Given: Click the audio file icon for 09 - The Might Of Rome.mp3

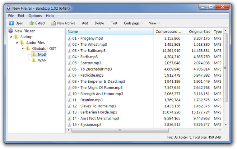Looking at the screenshot, I should [69, 88].
